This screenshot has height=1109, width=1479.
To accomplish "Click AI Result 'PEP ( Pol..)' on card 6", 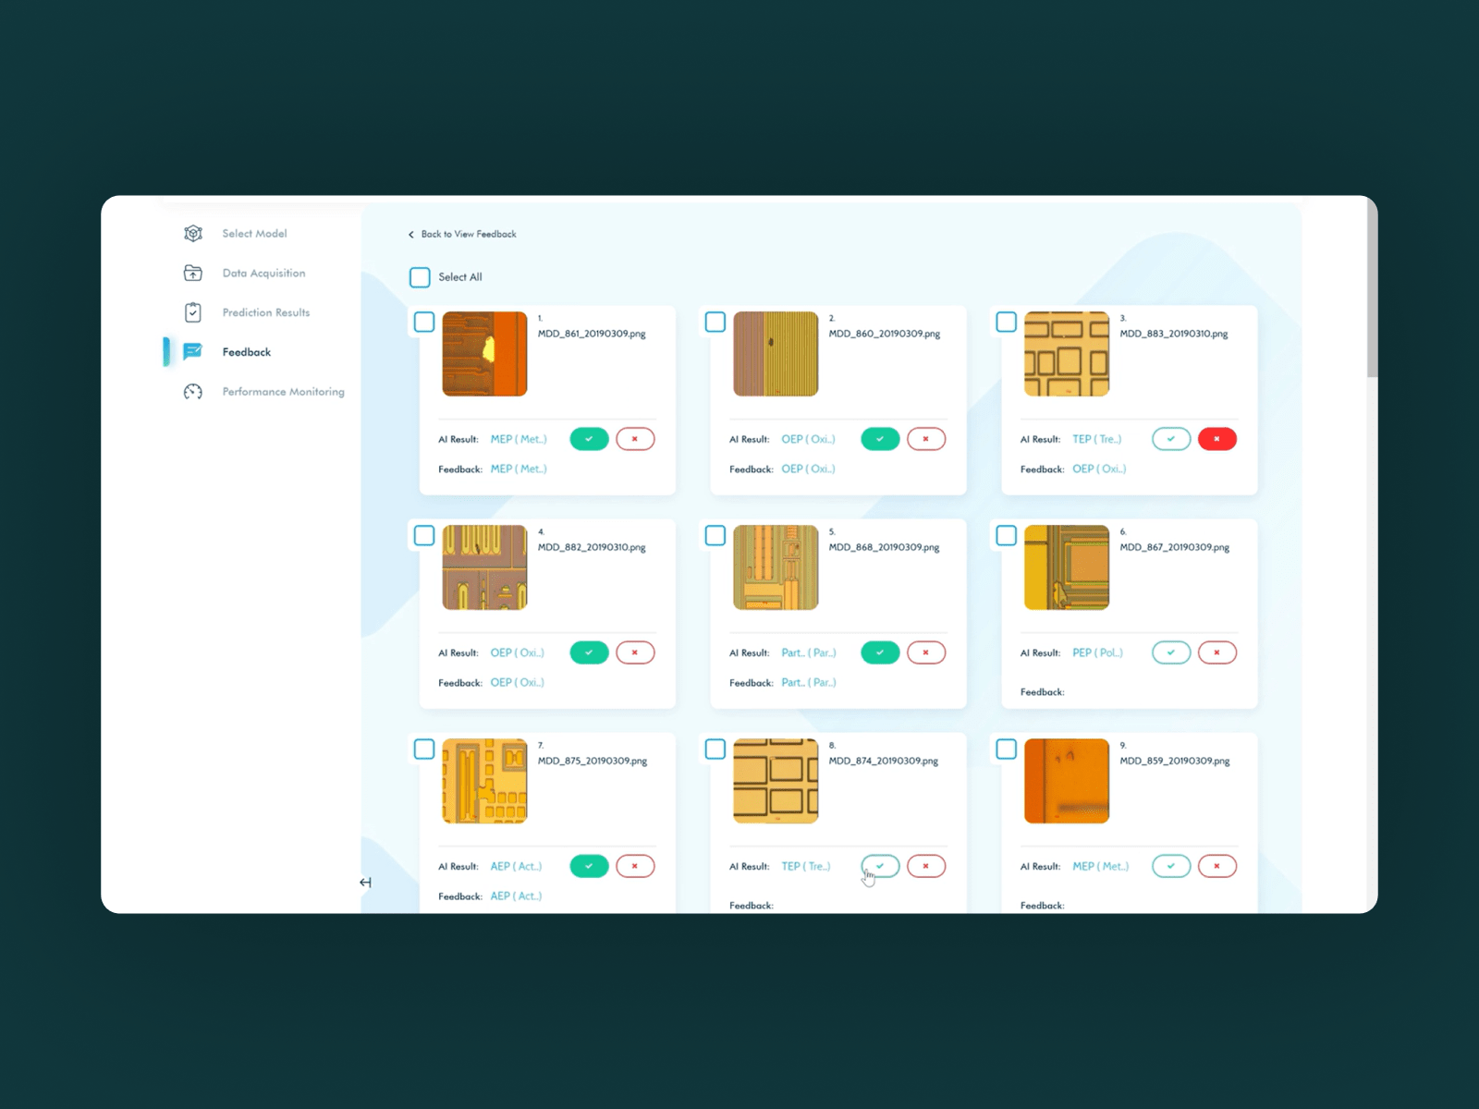I will 1097,652.
